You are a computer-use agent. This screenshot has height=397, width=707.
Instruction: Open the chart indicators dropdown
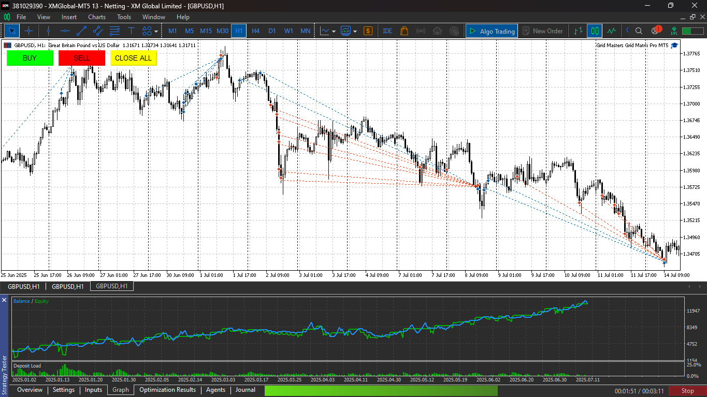pos(334,31)
